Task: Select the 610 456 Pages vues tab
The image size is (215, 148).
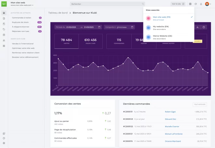Action: pyautogui.click(x=91, y=41)
